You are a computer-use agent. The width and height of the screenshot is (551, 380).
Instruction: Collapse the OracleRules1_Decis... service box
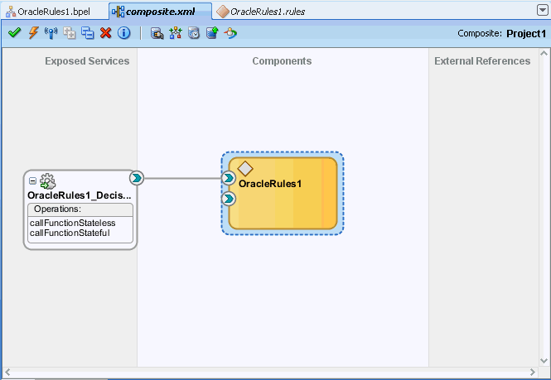32,180
